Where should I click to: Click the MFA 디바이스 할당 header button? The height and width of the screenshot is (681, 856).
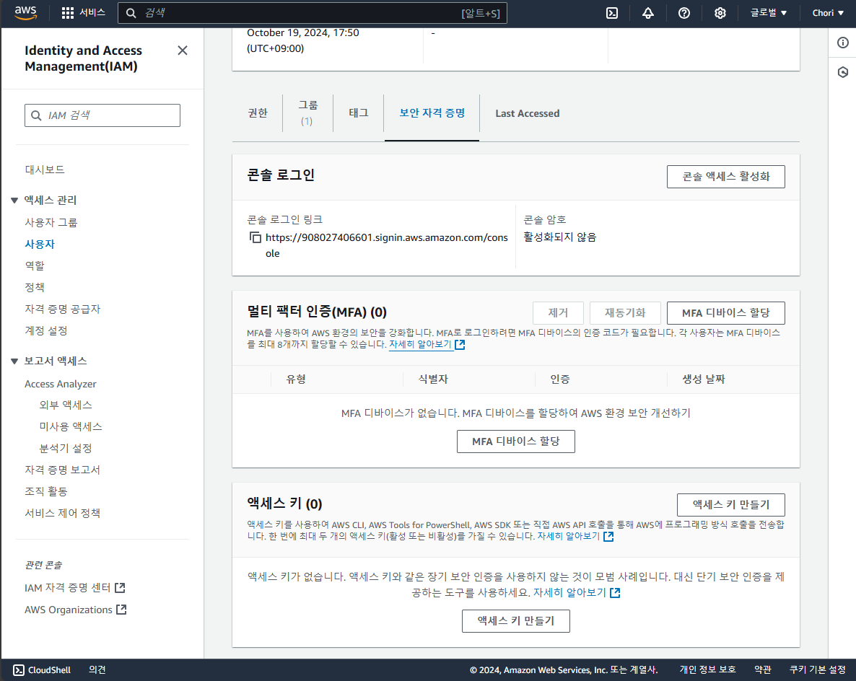pyautogui.click(x=725, y=313)
